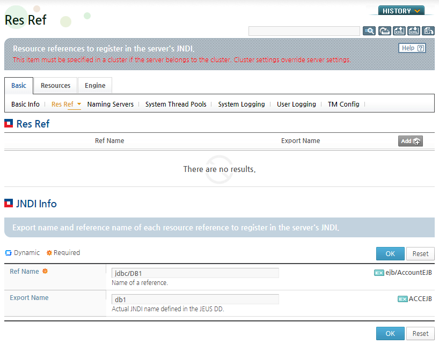
Task: Click the rightmost toolbar icon with R page
Action: 428,31
